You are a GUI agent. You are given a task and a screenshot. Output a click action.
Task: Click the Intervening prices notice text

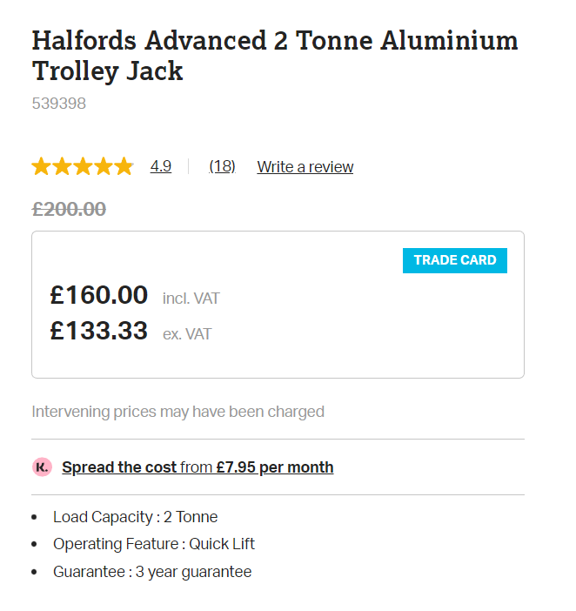click(x=177, y=412)
